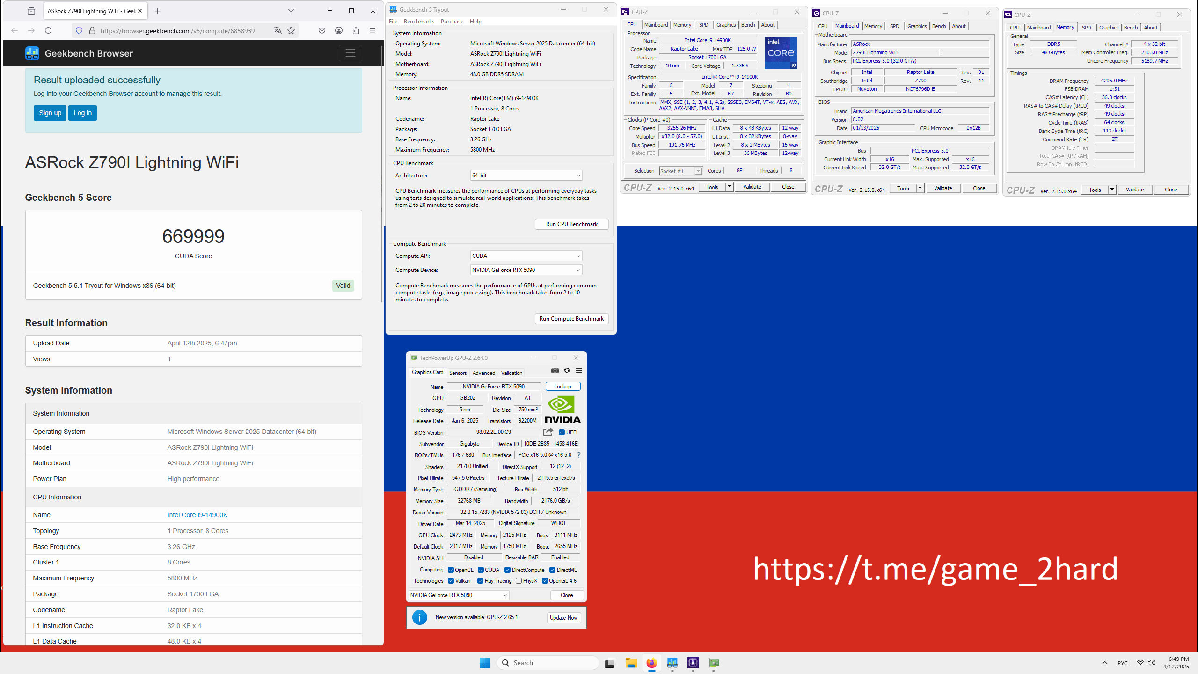The image size is (1198, 674).
Task: Toggle PhysX checkbox
Action: pyautogui.click(x=519, y=581)
